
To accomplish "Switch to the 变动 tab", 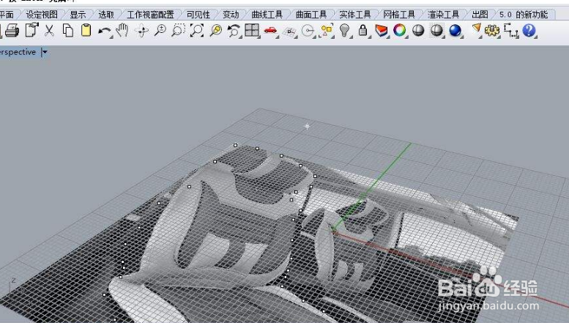I will coord(231,15).
